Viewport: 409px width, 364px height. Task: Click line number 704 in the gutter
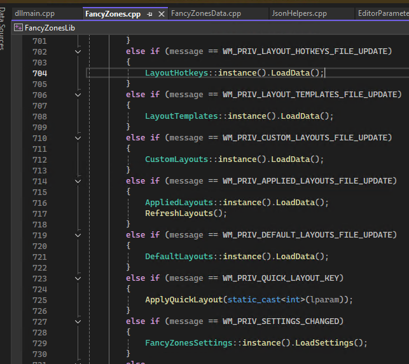tap(39, 73)
